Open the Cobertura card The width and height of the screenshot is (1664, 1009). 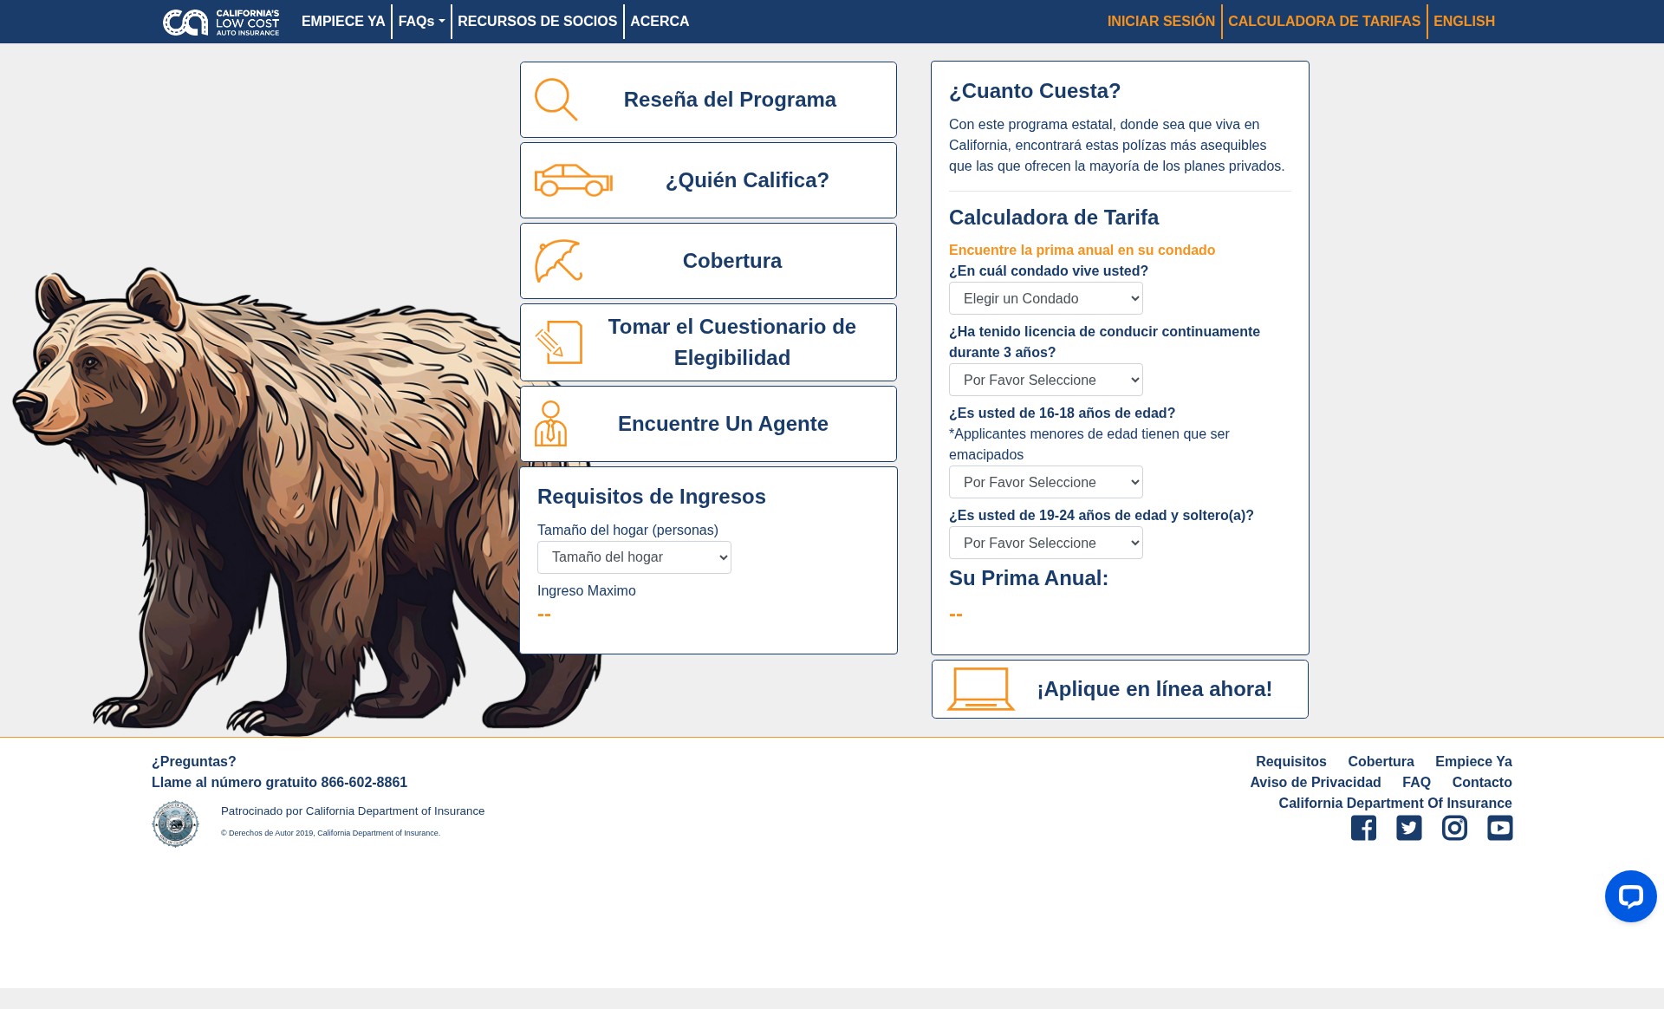[x=708, y=261]
